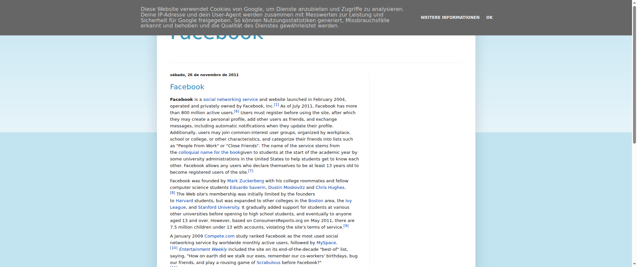Open the Entertainment Weekly link
Viewport: 637px width, 267px height.
tap(203, 249)
